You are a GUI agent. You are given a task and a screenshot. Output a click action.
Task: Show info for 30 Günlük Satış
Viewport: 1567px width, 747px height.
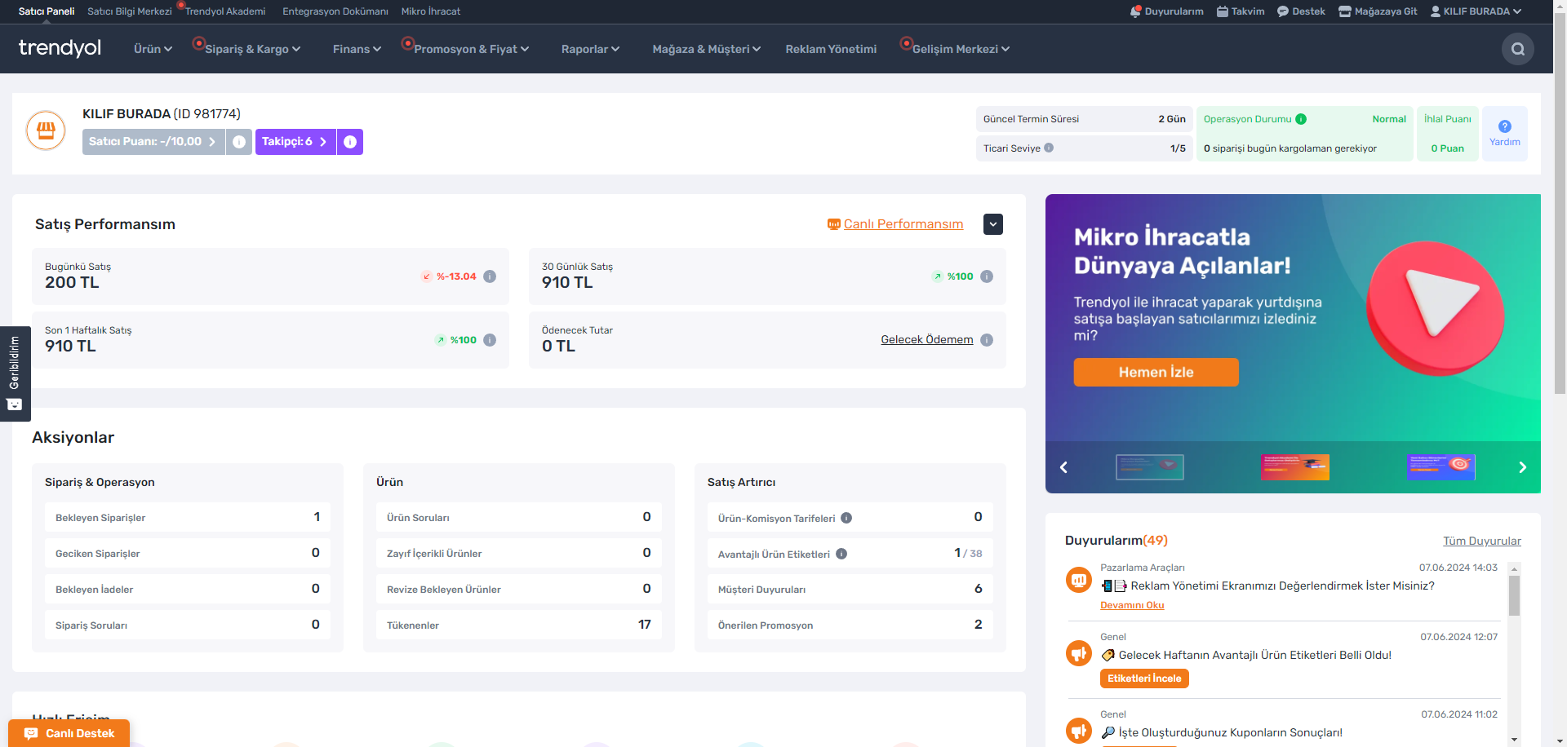(x=987, y=276)
